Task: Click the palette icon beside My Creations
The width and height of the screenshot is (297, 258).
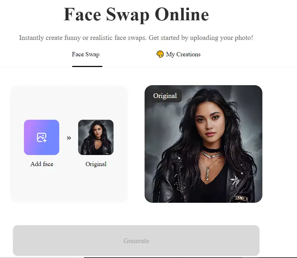Action: pos(160,54)
